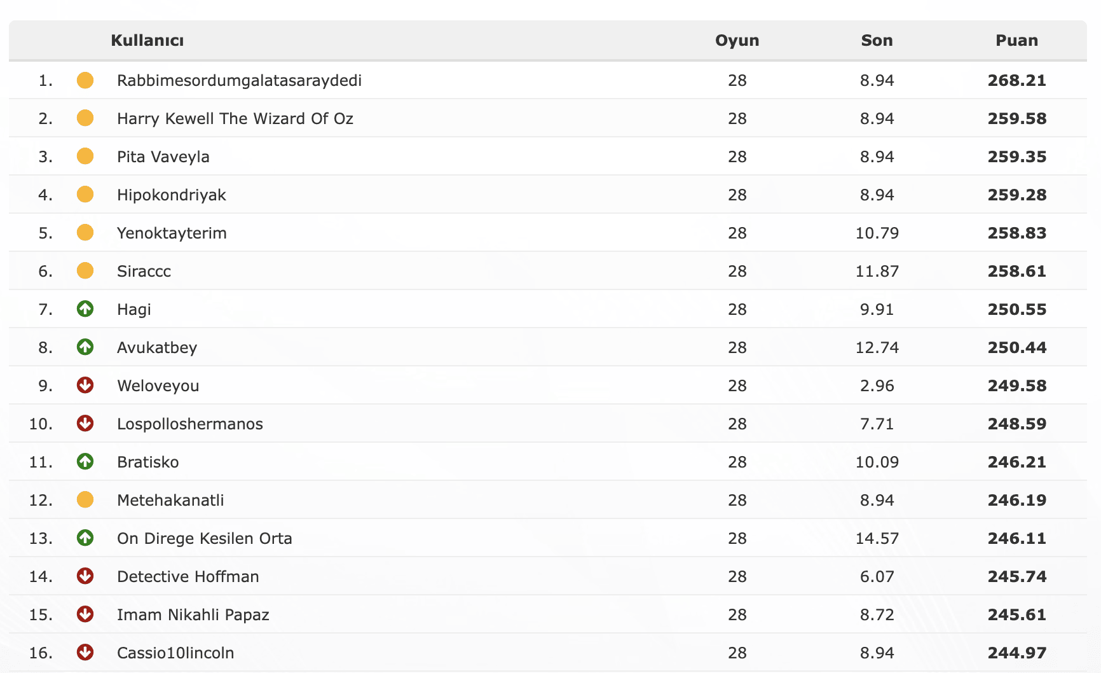This screenshot has width=1101, height=673.
Task: Click the orange dot beside Rabbimesordumgalatasaraydedi
Action: [85, 80]
